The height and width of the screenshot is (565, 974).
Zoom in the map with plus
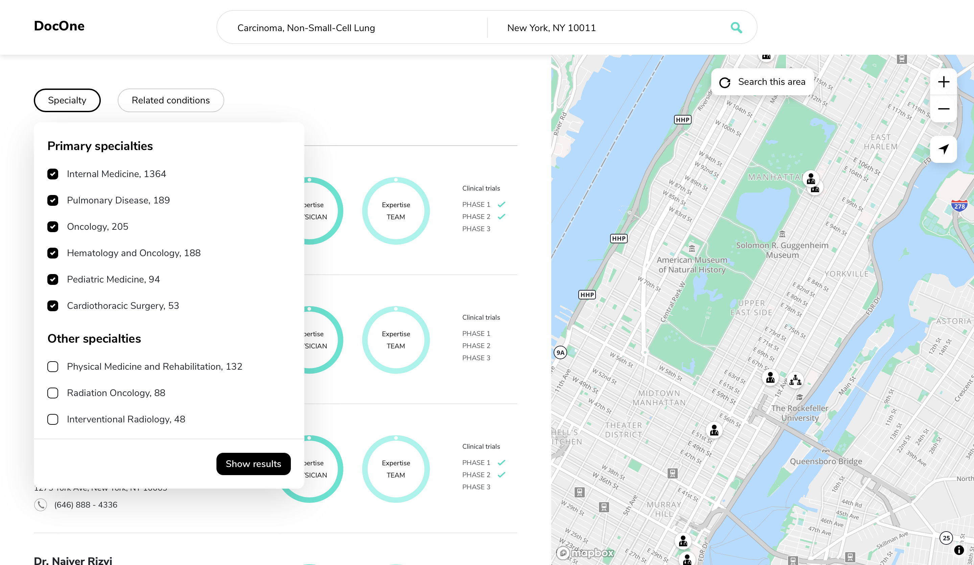tap(944, 82)
